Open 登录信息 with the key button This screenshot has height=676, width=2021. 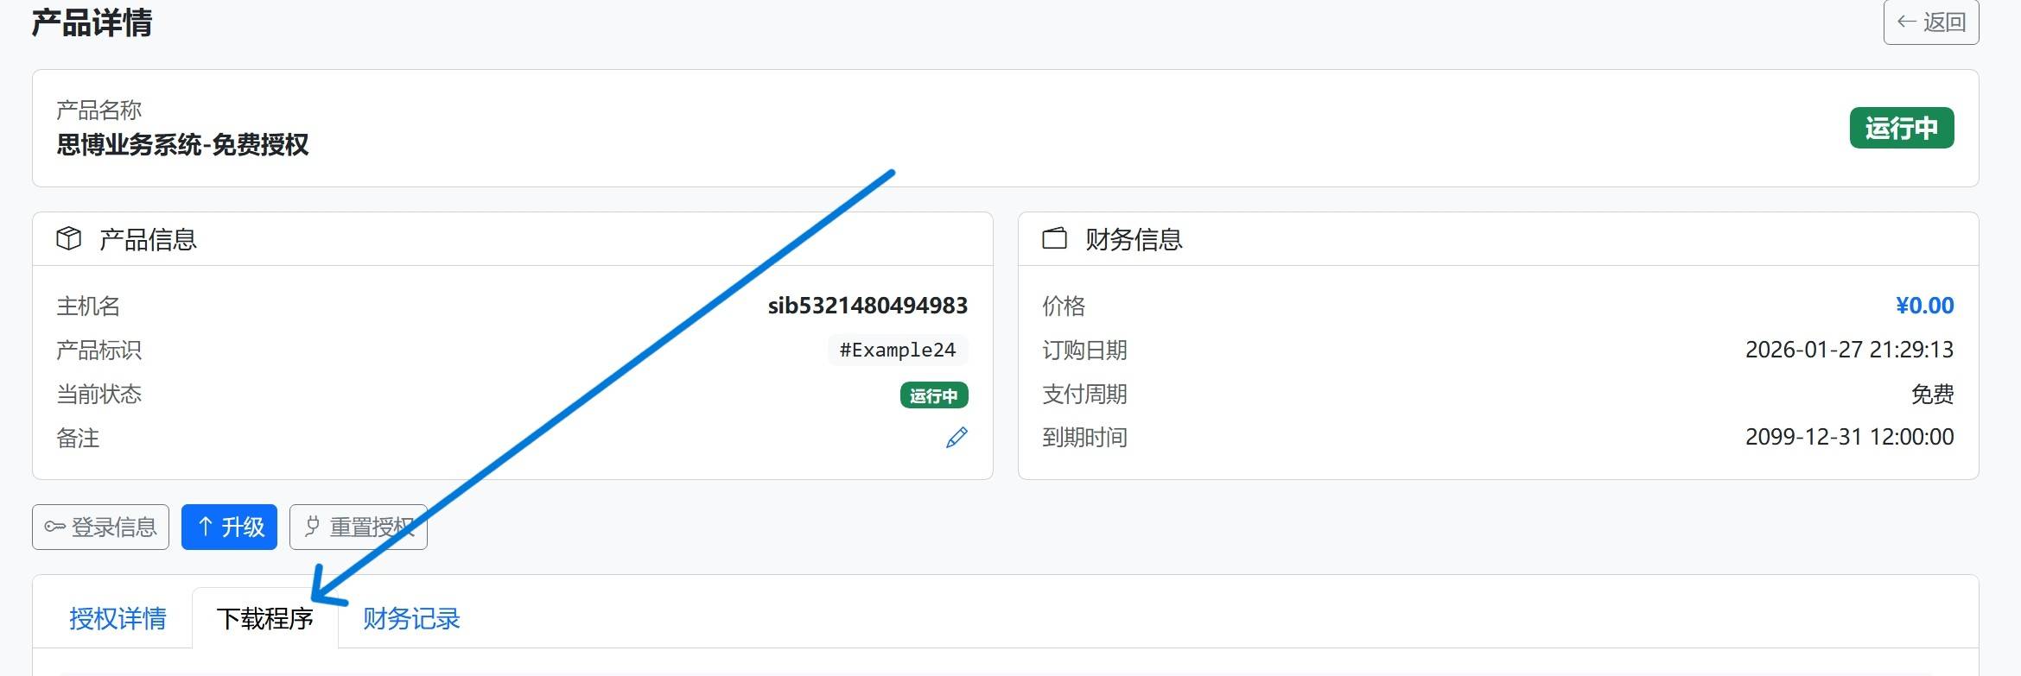pos(101,527)
